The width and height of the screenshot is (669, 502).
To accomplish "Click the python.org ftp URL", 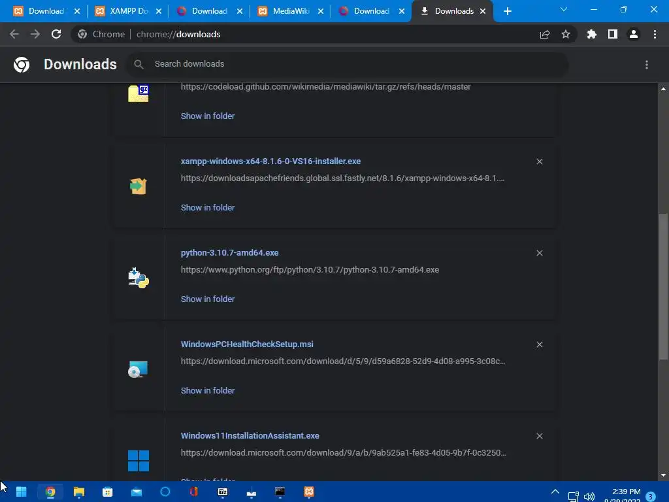I will pos(310,270).
